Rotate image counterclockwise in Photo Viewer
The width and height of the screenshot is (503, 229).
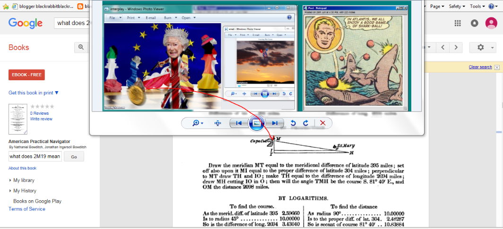click(x=293, y=123)
